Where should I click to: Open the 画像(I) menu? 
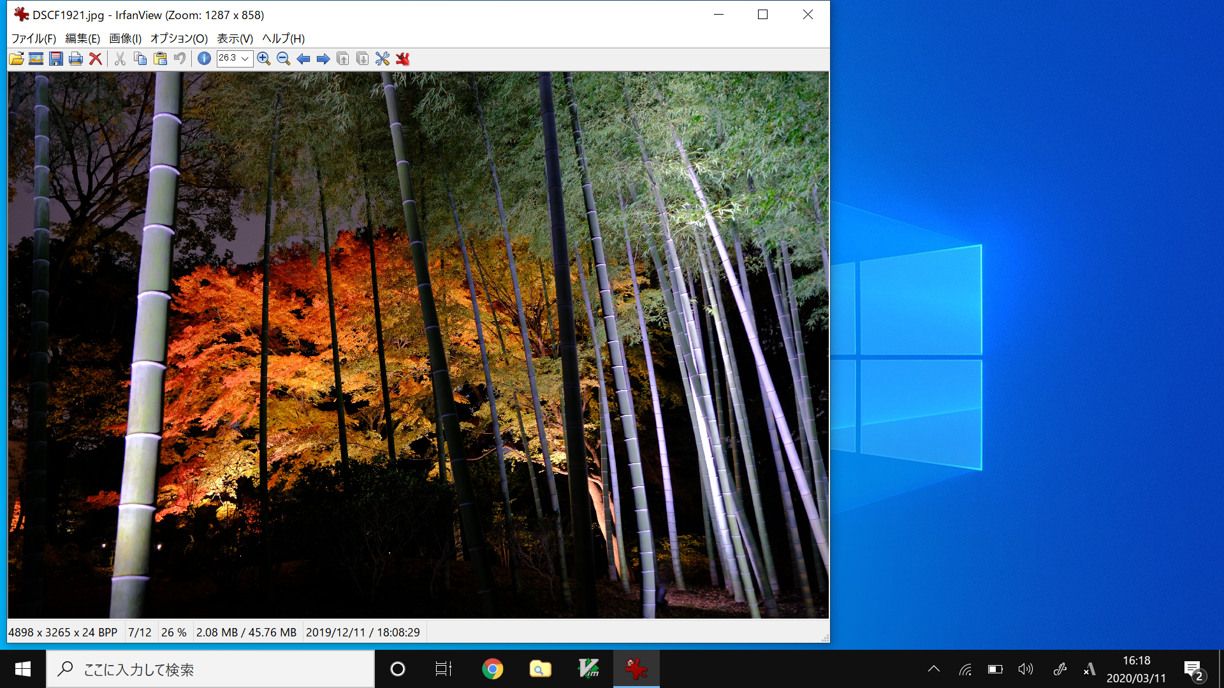[x=125, y=38]
